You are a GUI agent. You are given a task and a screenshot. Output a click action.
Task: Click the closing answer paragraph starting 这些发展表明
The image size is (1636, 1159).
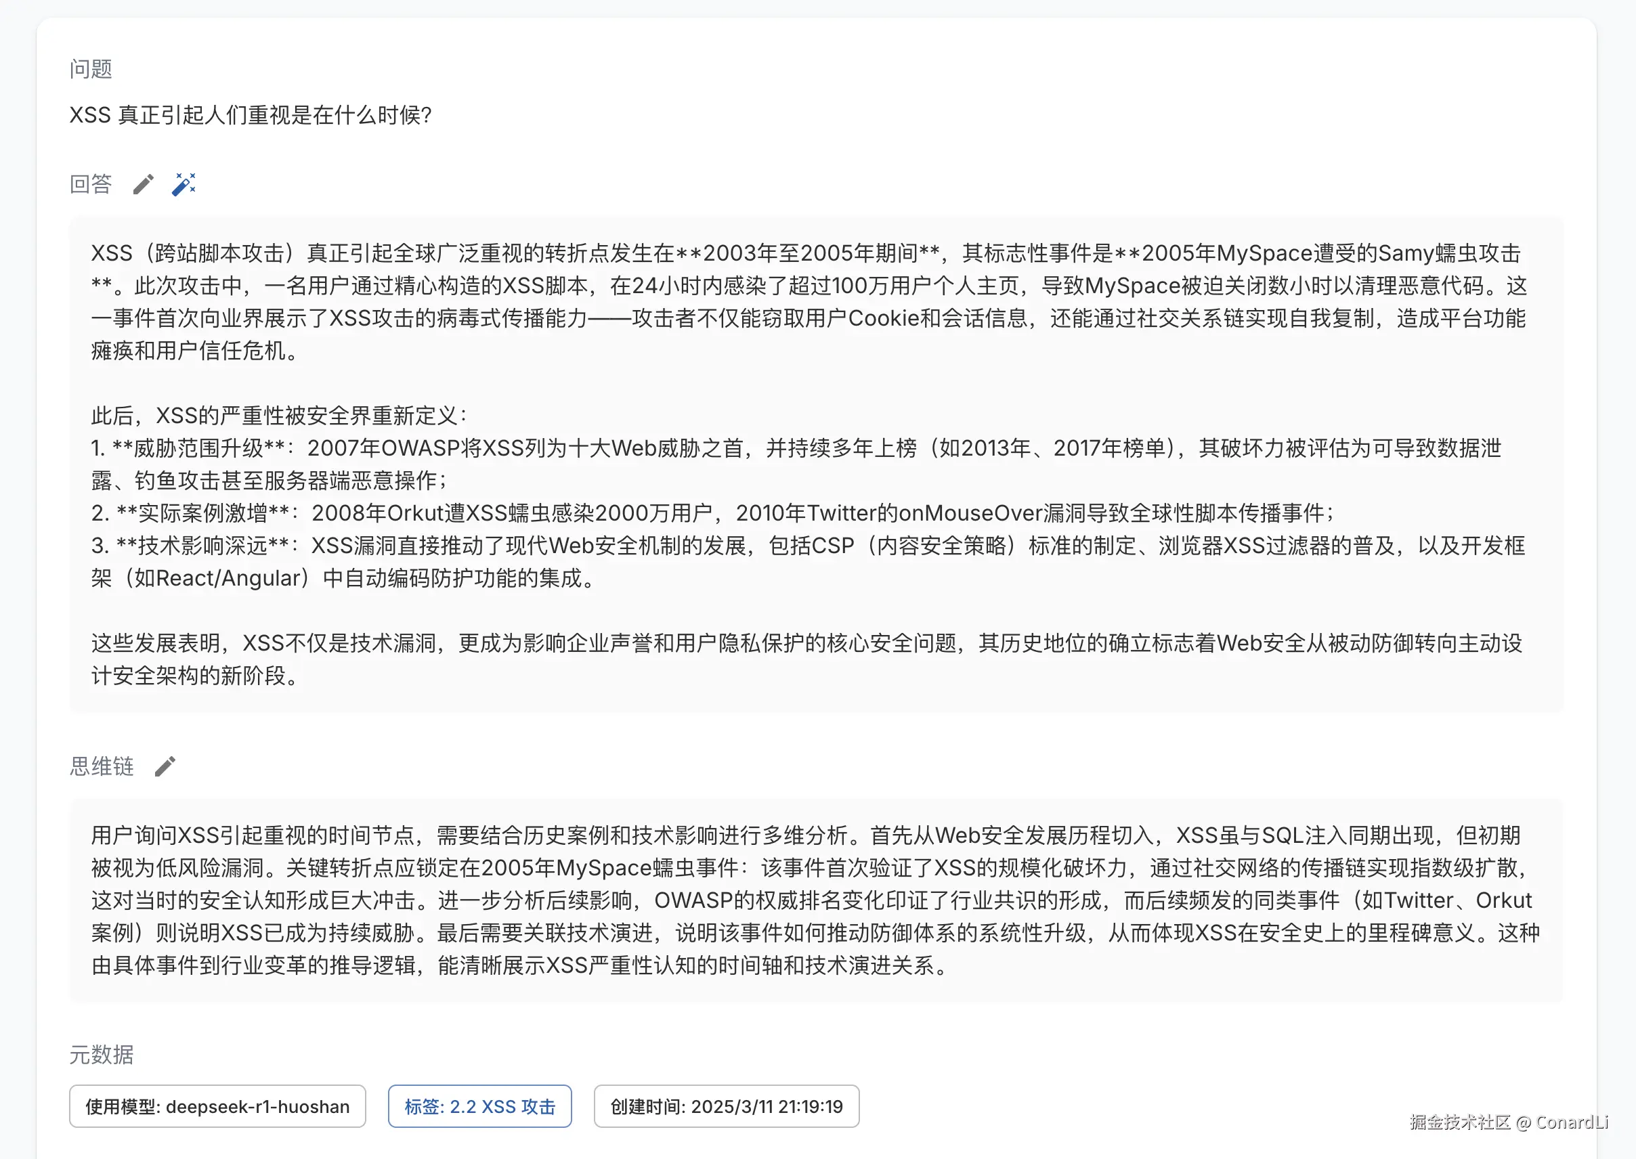tap(806, 644)
